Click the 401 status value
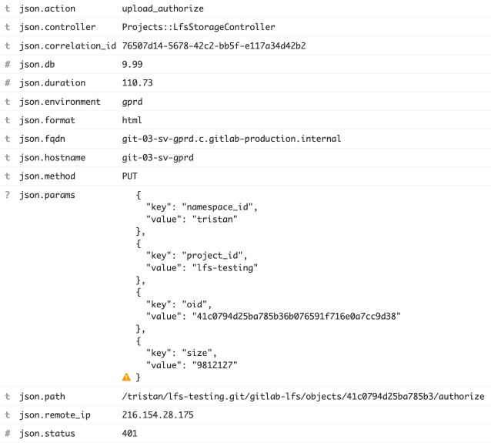Image resolution: width=491 pixels, height=443 pixels. point(129,433)
